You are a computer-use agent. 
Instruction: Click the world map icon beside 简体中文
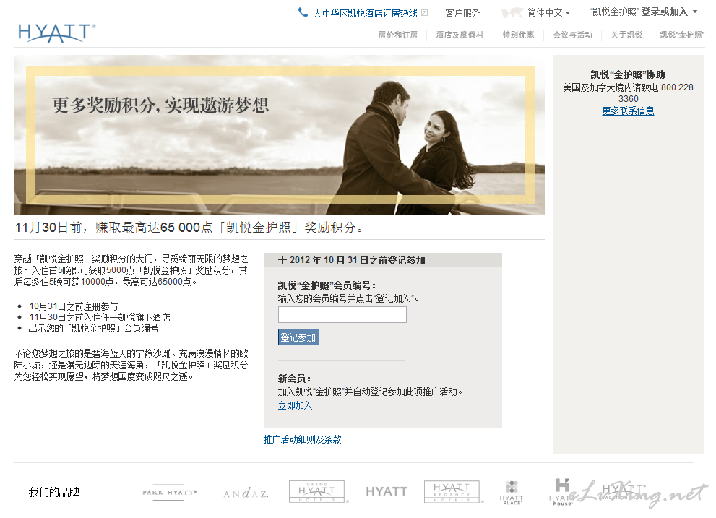click(x=512, y=13)
